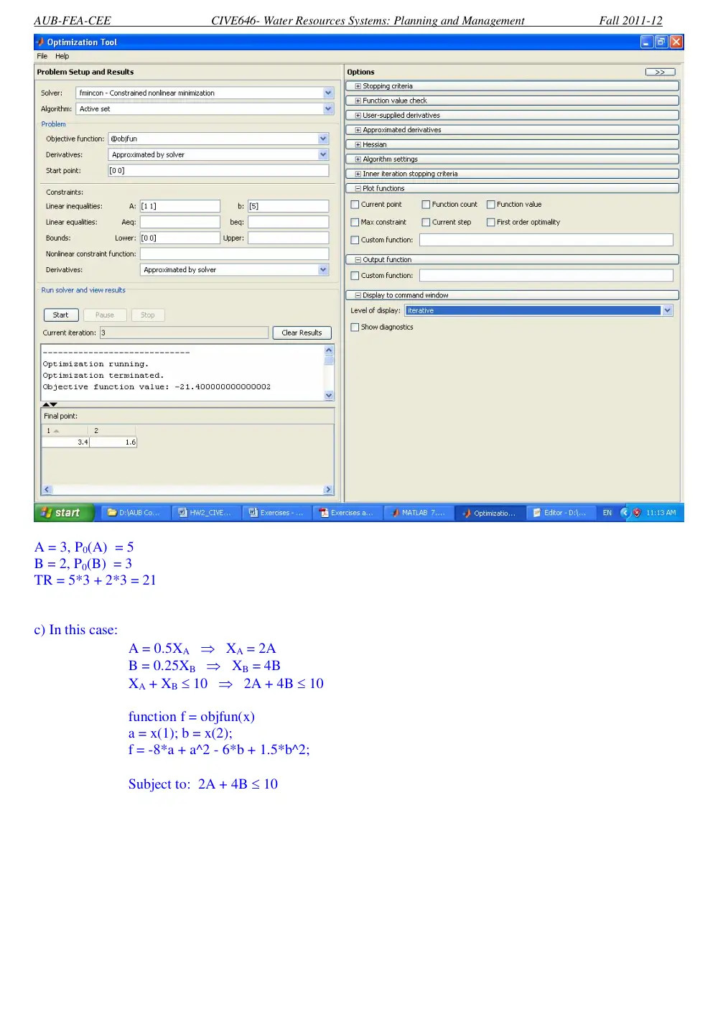Switch to MATLAB 7 taskbar item
The height and width of the screenshot is (1017, 718).
coord(418,513)
